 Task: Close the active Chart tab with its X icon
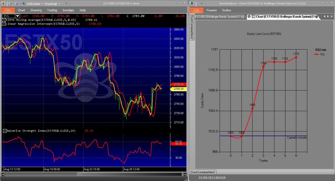tap(249, 16)
